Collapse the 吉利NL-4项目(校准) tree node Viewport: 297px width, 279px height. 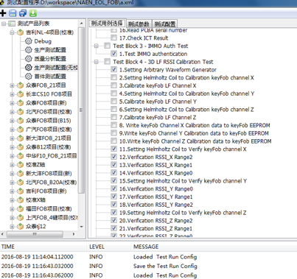(12, 32)
